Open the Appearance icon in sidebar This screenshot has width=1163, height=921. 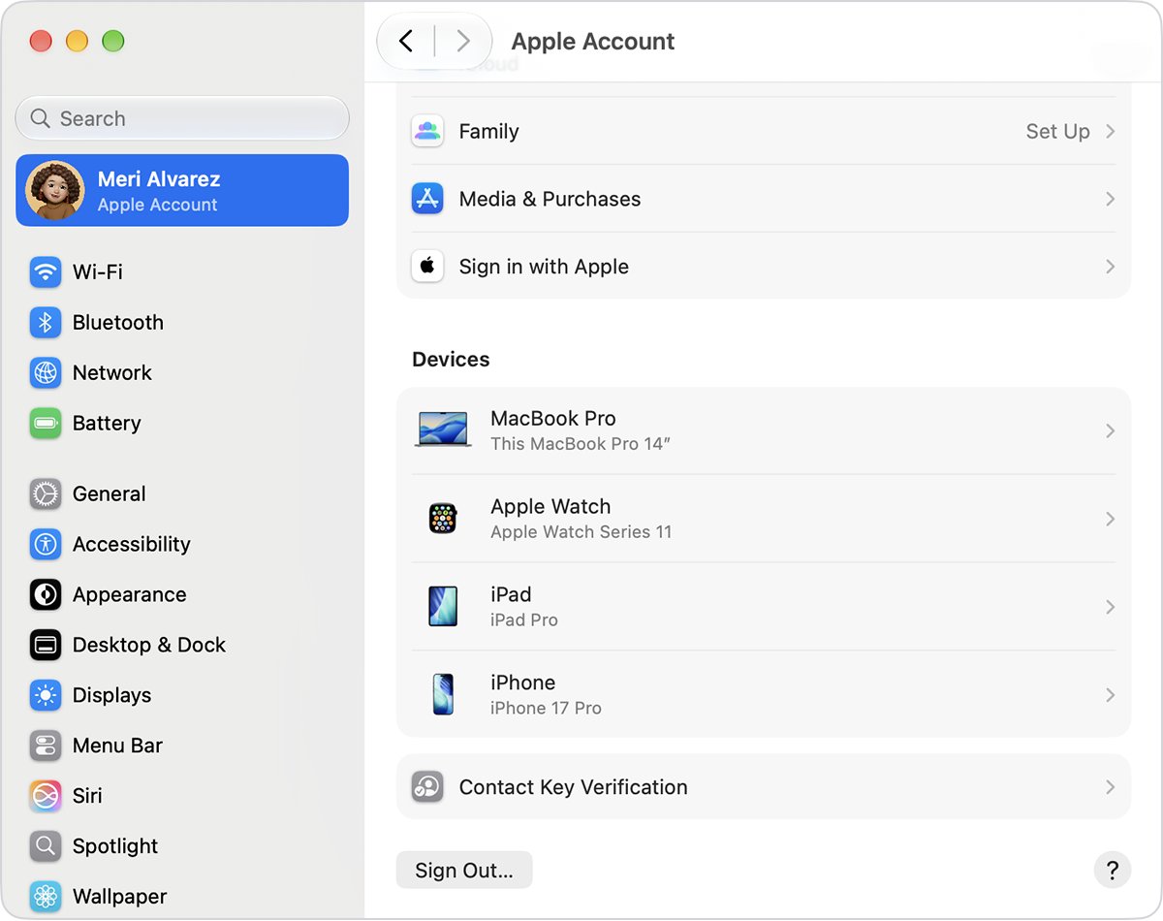tap(46, 595)
